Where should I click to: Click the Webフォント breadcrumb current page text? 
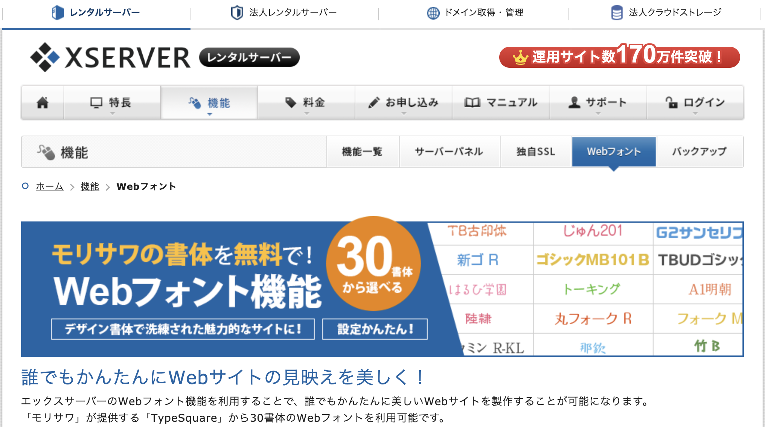146,186
